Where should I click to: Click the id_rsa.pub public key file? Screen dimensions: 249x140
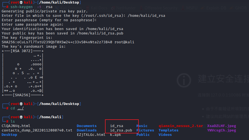(121, 130)
